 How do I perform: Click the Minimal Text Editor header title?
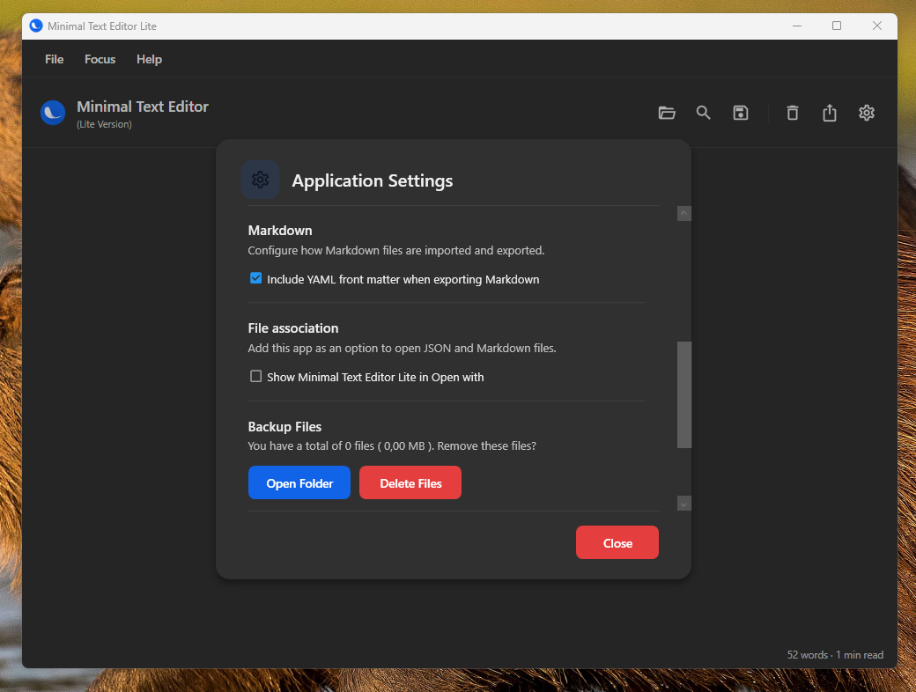(x=143, y=107)
